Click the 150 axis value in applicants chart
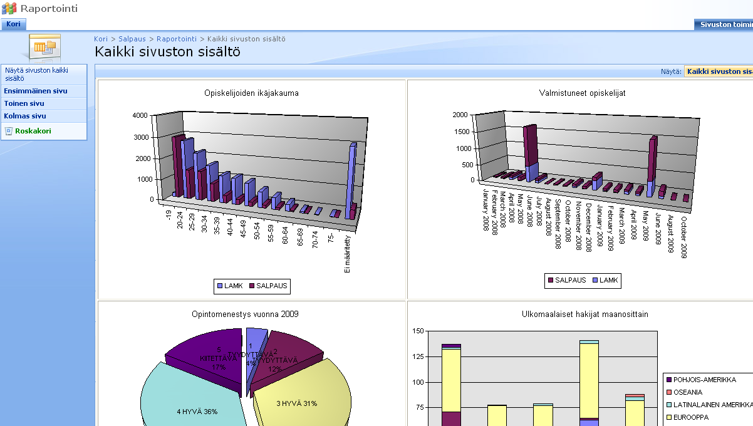The height and width of the screenshot is (426, 753). click(x=418, y=331)
